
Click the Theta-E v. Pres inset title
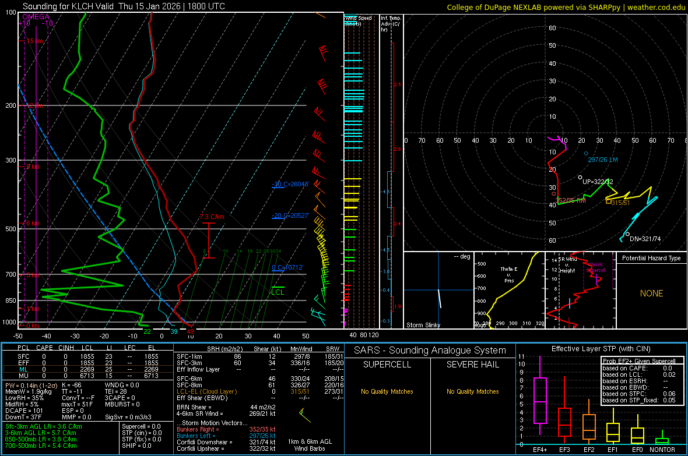click(509, 274)
